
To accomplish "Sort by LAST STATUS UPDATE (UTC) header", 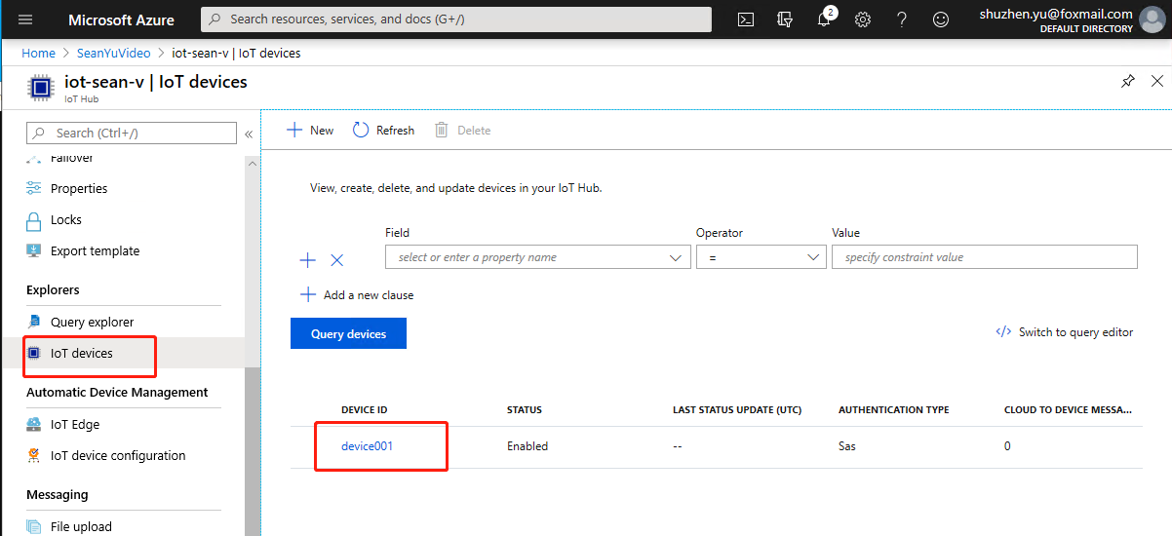I will tap(737, 410).
